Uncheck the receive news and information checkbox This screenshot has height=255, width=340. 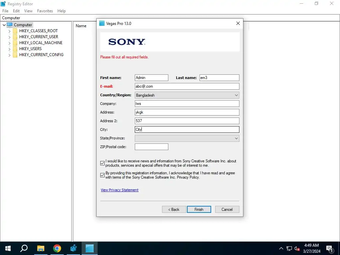tap(103, 163)
